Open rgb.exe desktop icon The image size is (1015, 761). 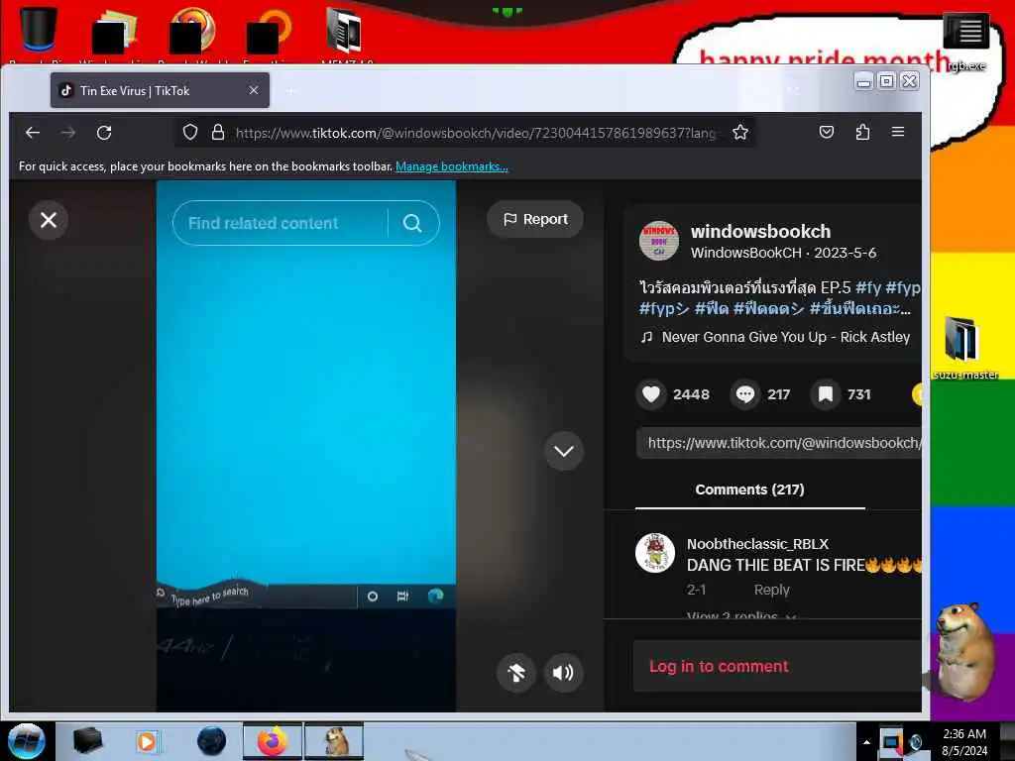tap(966, 42)
